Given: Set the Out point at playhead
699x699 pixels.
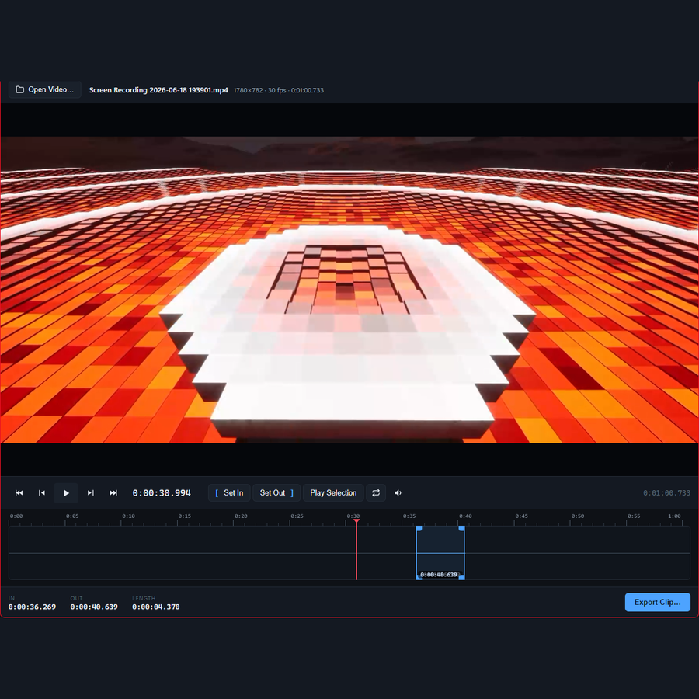Looking at the screenshot, I should (x=276, y=492).
